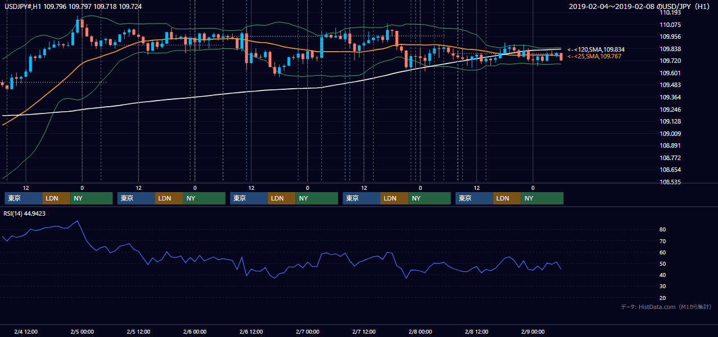The height and width of the screenshot is (337, 718).
Task: Select the 120 SMA 109.834 label
Action: pyautogui.click(x=596, y=49)
